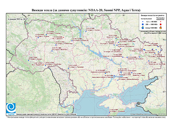Click the blue marker beside 12:18 8,8 МВт label
This screenshot has width=172, height=122.
click(127, 57)
